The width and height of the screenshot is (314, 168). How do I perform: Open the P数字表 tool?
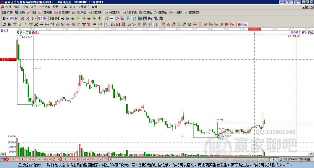(x=79, y=12)
